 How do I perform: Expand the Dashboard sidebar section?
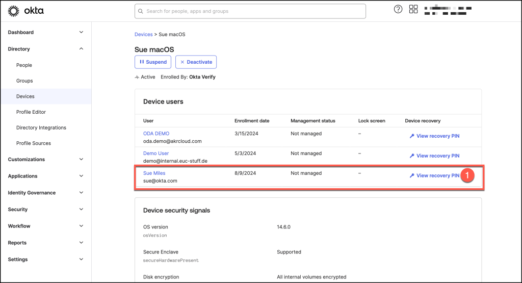pyautogui.click(x=81, y=32)
